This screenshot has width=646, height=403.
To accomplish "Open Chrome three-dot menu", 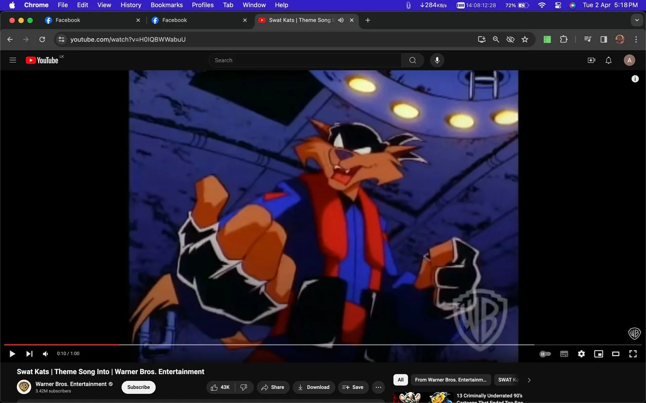I will point(636,39).
